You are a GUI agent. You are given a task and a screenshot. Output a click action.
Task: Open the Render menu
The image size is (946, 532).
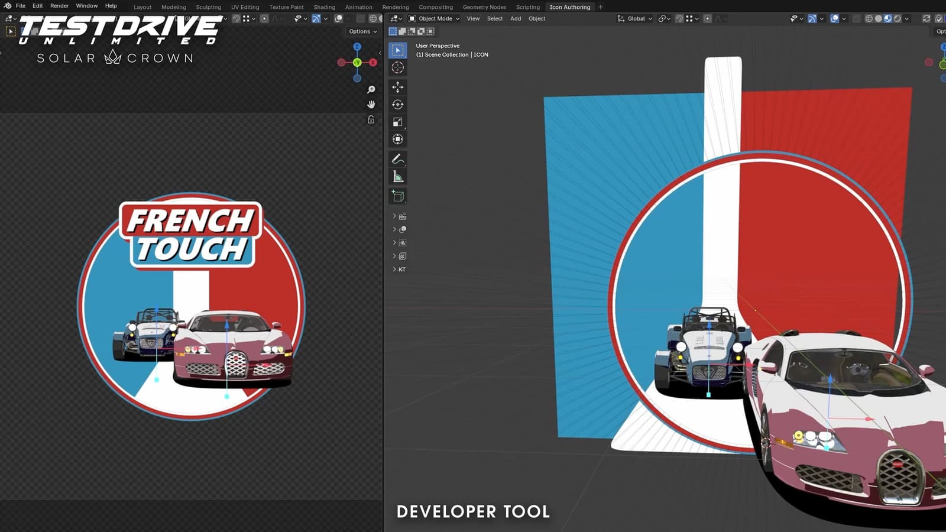tap(60, 6)
